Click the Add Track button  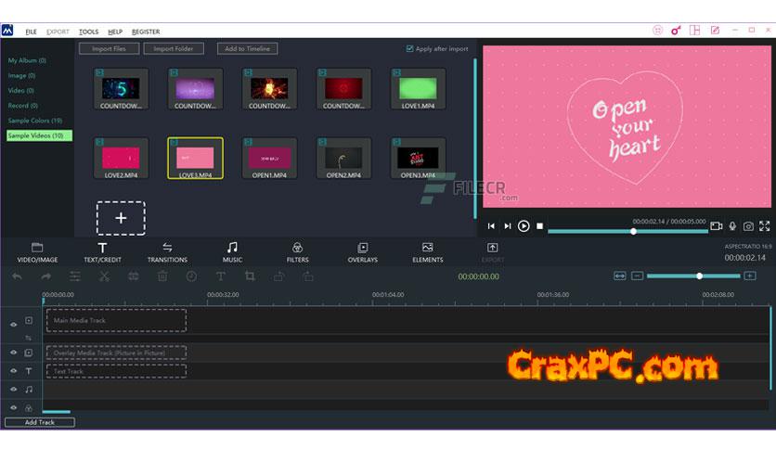[40, 422]
